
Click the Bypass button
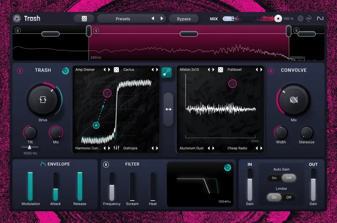pyautogui.click(x=184, y=19)
